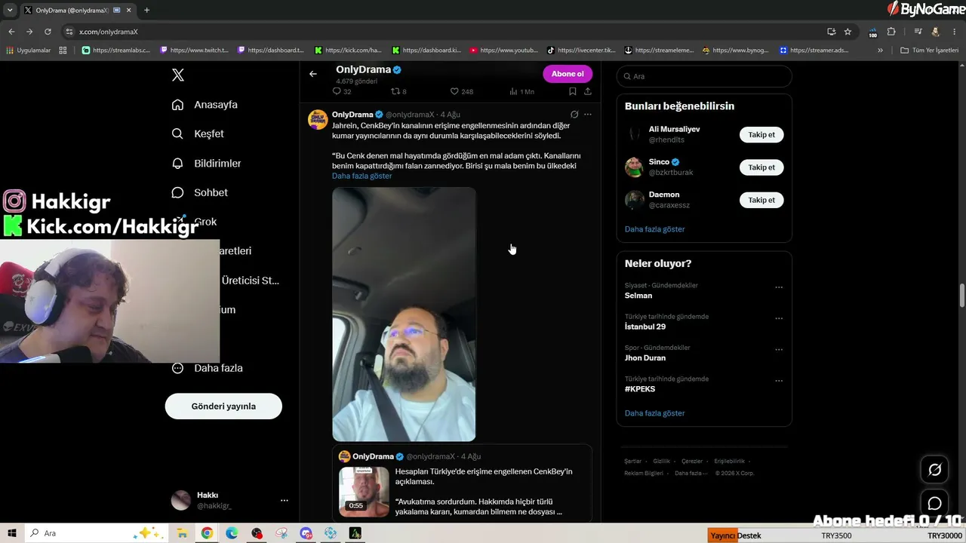Open the Daha fazla sidebar menu
Image resolution: width=966 pixels, height=543 pixels.
pyautogui.click(x=207, y=368)
